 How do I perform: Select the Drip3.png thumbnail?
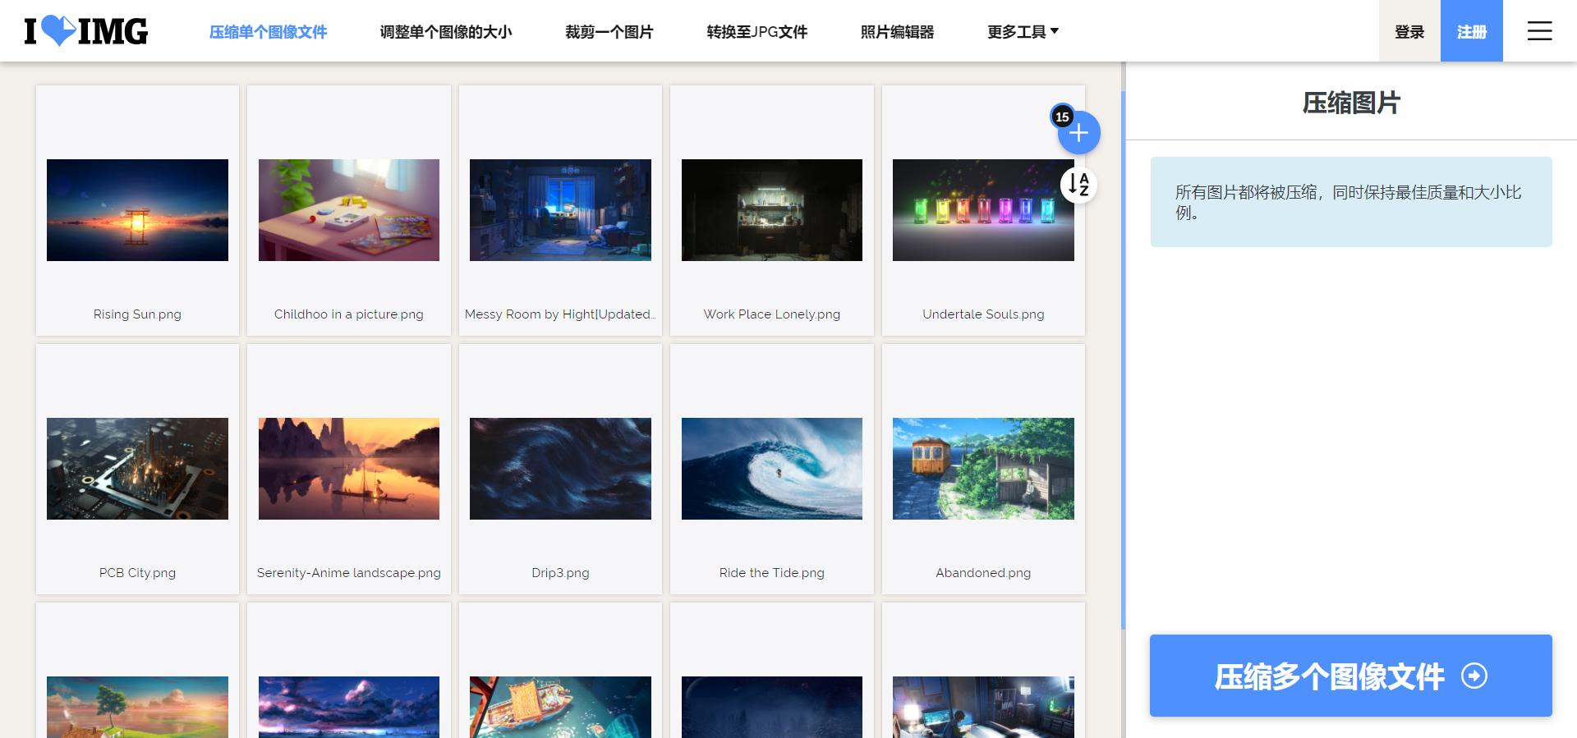[x=560, y=469]
